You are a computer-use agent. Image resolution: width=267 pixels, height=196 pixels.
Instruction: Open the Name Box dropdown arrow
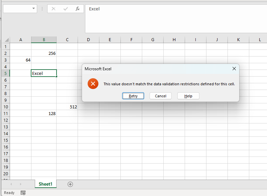(33, 8)
